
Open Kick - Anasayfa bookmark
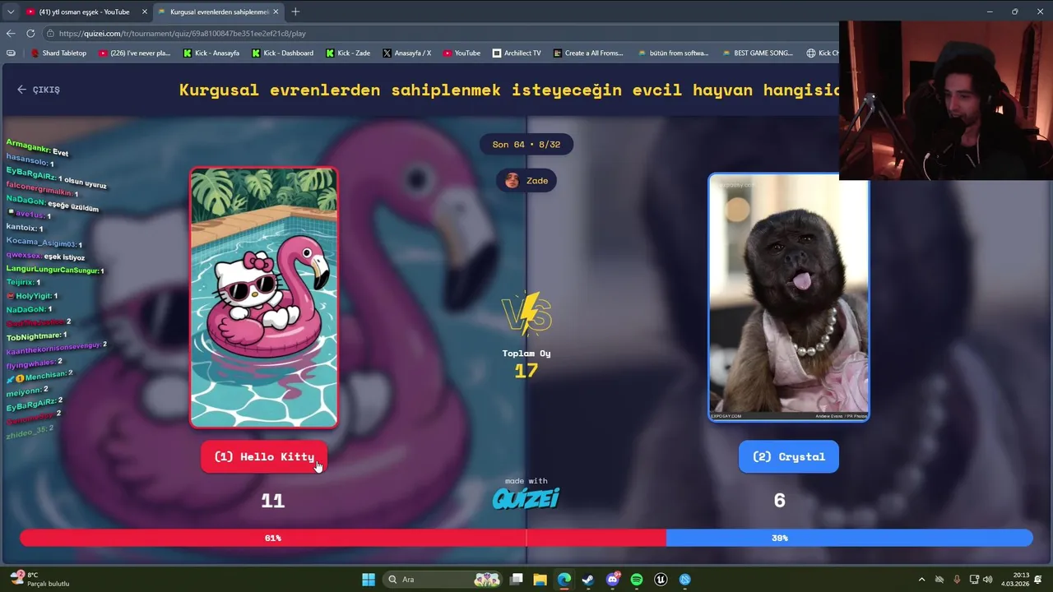211,53
